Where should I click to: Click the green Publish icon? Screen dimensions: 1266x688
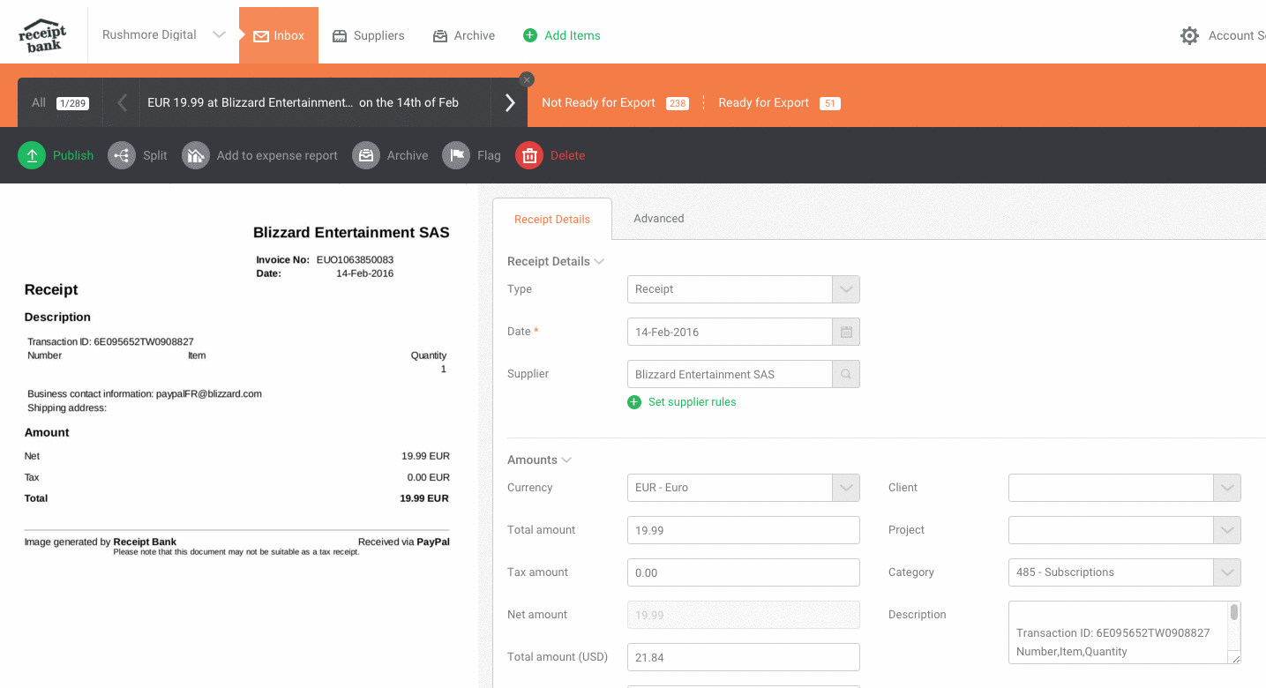pos(32,155)
